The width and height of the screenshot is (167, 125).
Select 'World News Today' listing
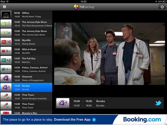[x=32, y=17]
